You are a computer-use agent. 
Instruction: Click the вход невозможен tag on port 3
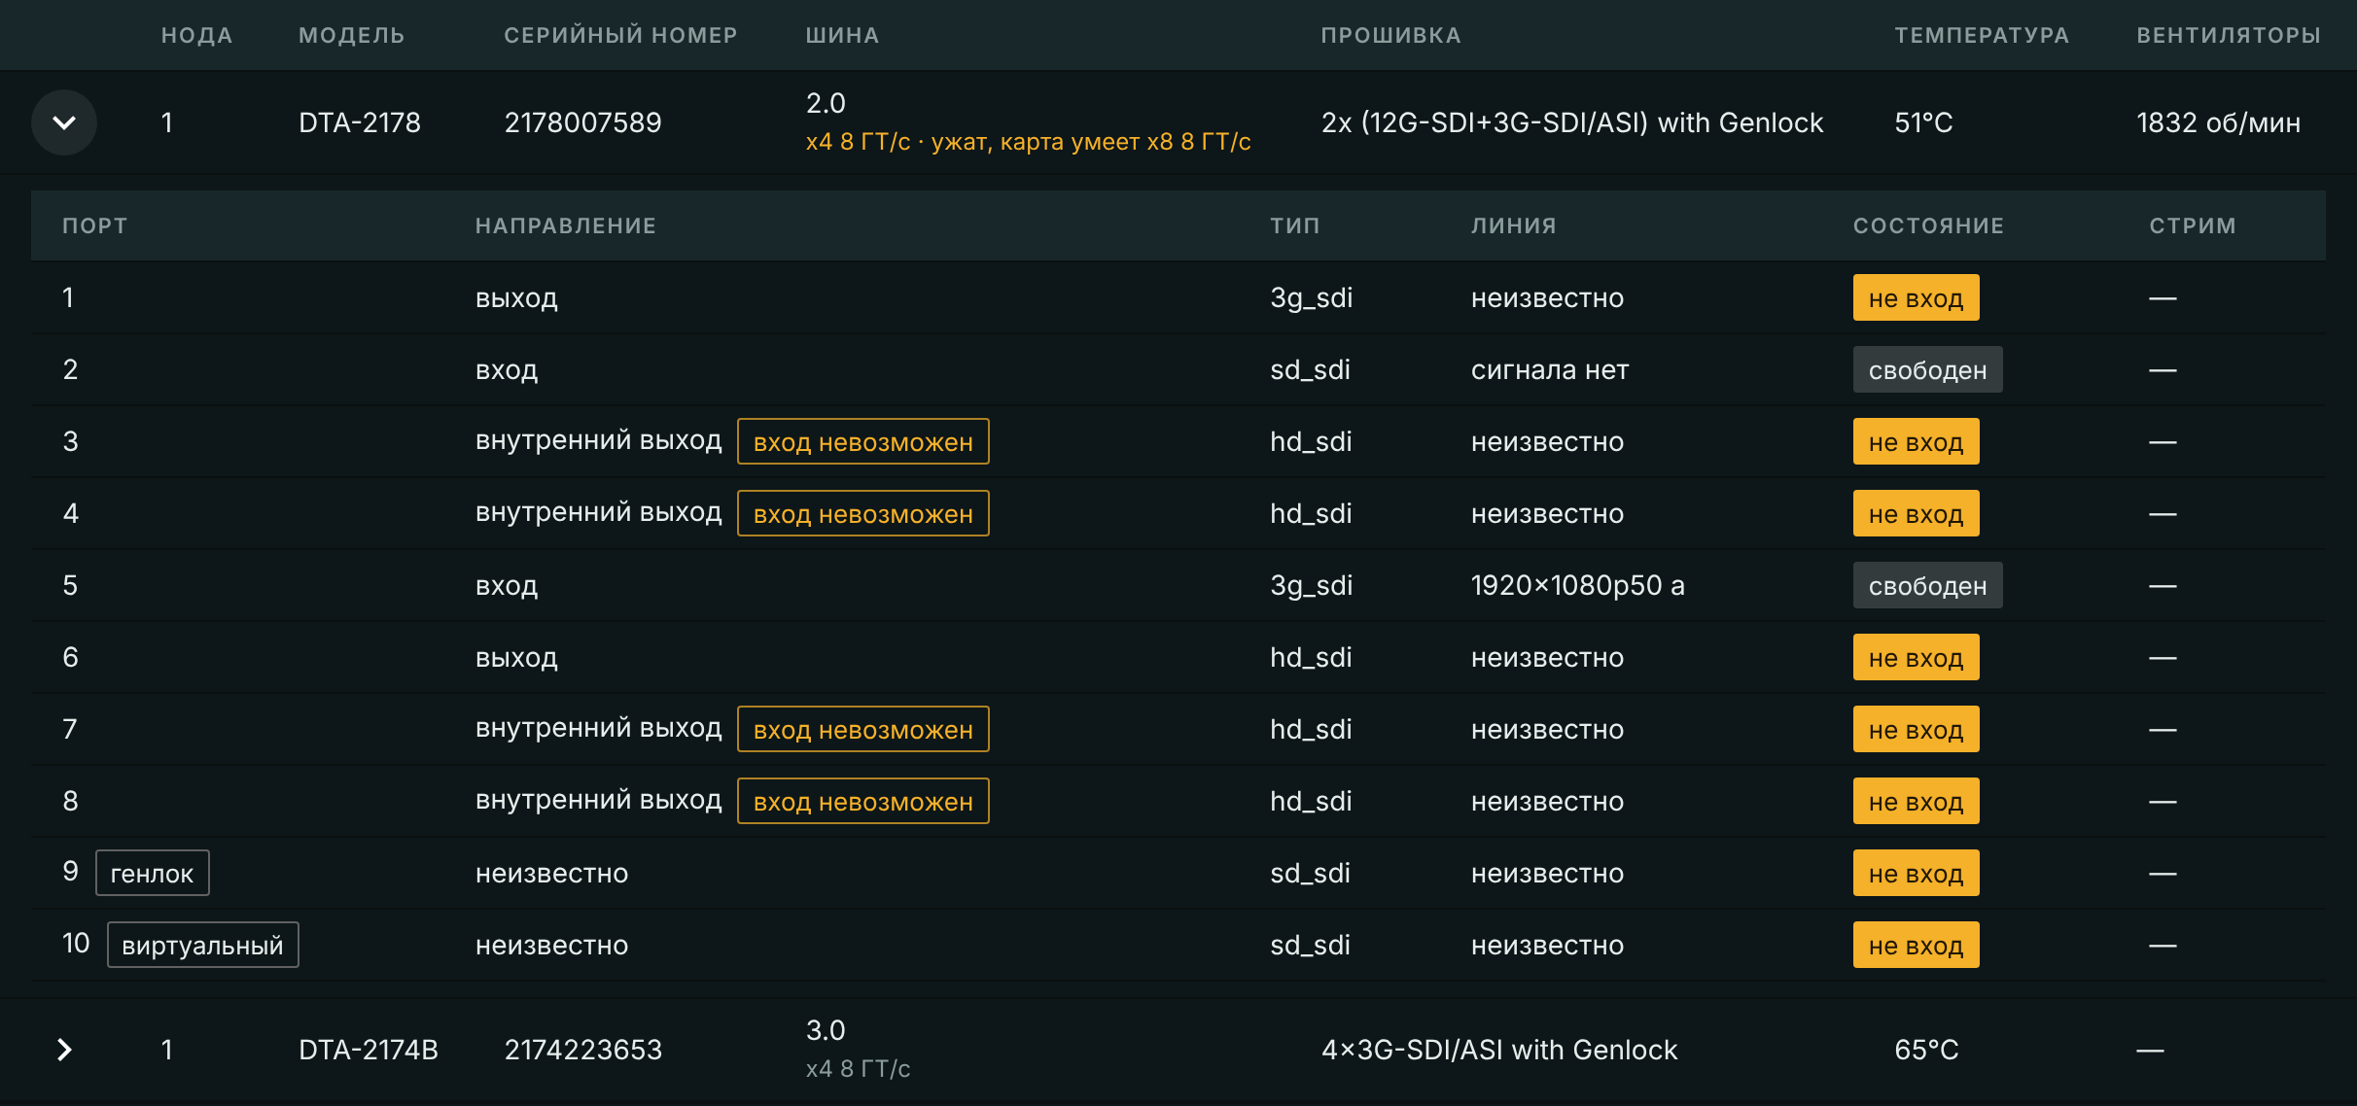[x=863, y=441]
